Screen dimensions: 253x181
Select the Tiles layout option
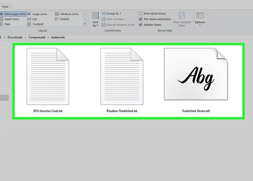point(7,24)
